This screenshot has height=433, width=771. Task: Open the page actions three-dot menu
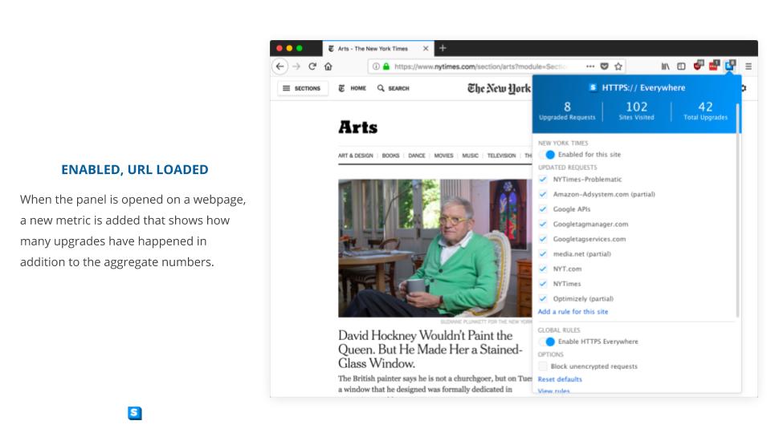click(x=590, y=67)
